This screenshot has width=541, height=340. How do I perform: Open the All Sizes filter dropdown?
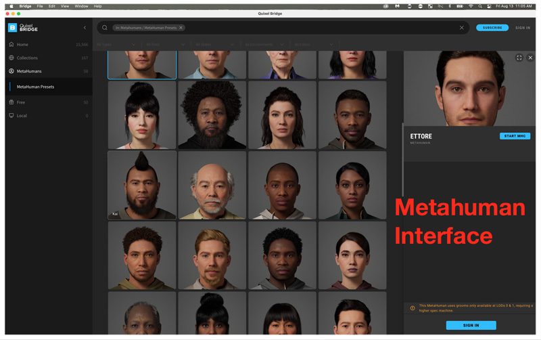164,45
